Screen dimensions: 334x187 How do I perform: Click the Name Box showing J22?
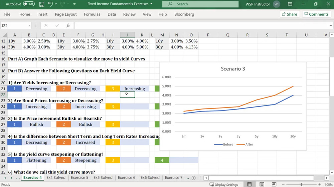[x=14, y=25]
